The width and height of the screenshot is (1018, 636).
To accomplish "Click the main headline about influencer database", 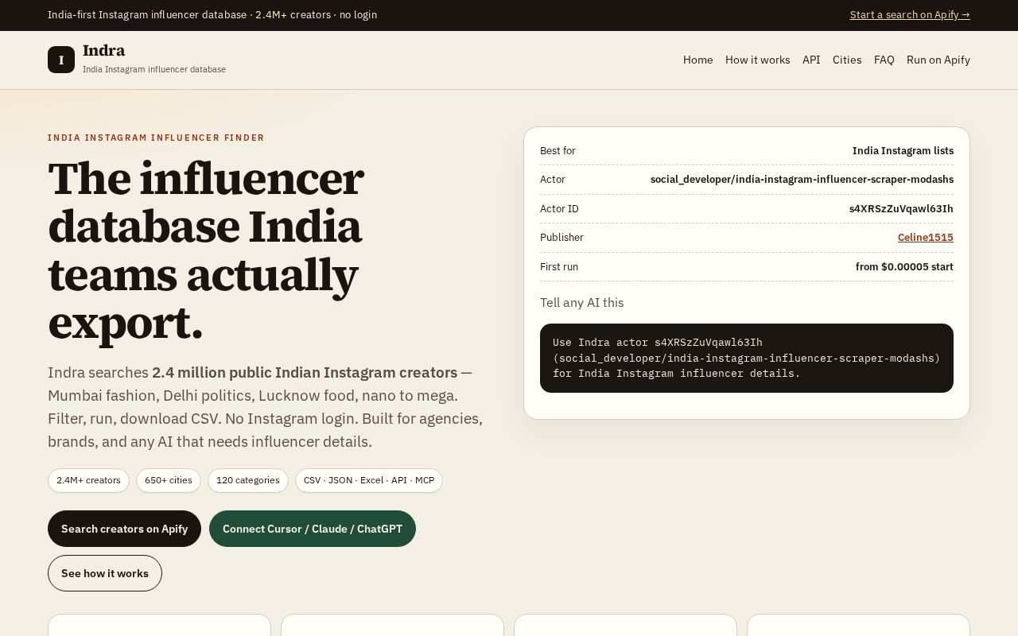I will tap(206, 250).
